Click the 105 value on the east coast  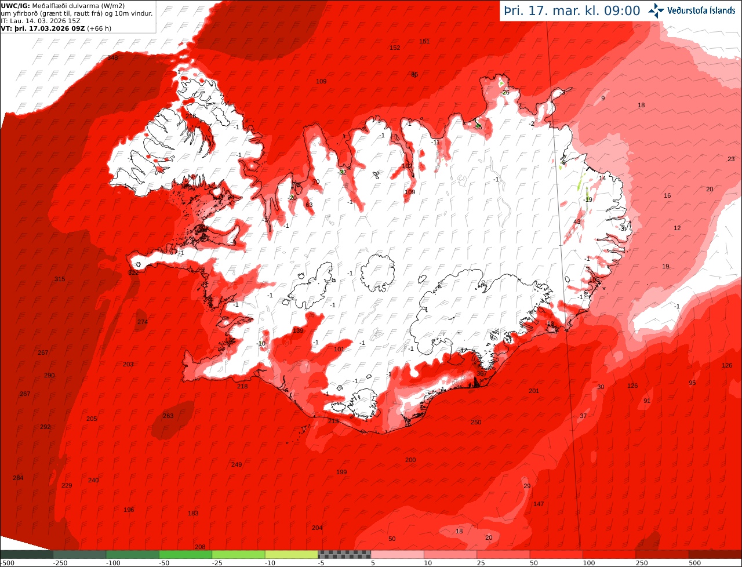(594, 279)
